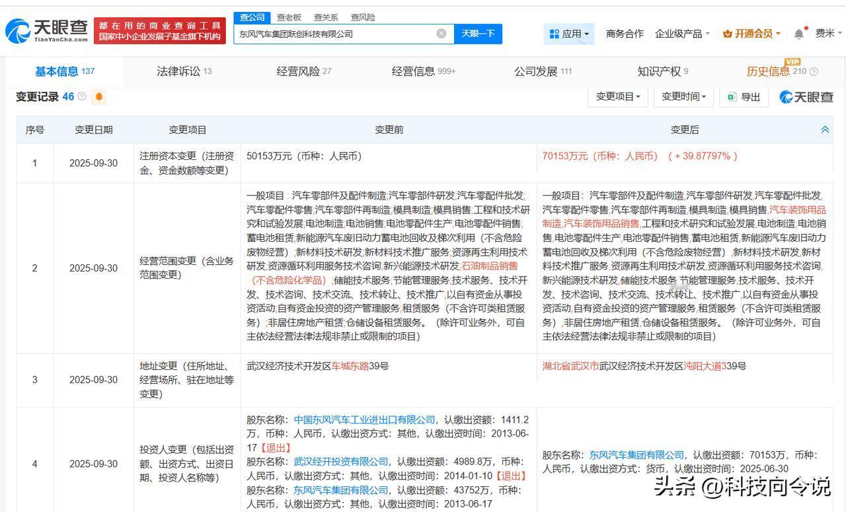846x512 pixels.
Task: Click the highlighted 石油制品销售 text
Action: (x=489, y=266)
